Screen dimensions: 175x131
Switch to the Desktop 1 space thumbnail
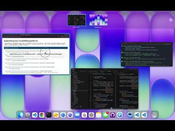pyautogui.click(x=77, y=20)
